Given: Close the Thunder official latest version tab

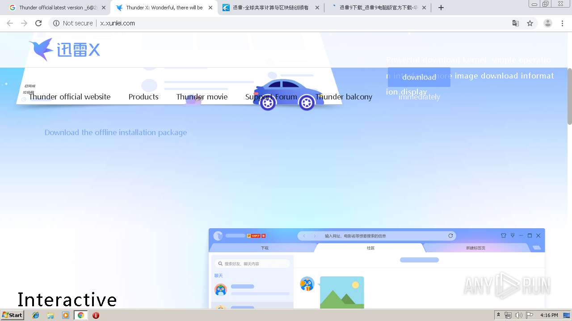Looking at the screenshot, I should coord(104,8).
